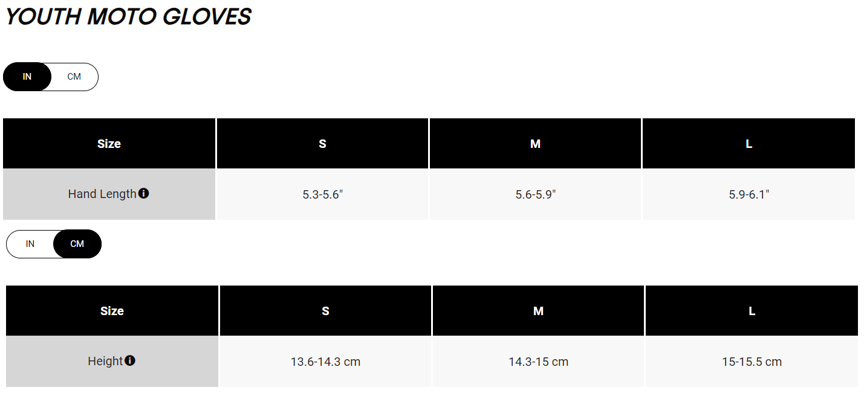Select the M column header in Hand Length table

pyautogui.click(x=535, y=144)
